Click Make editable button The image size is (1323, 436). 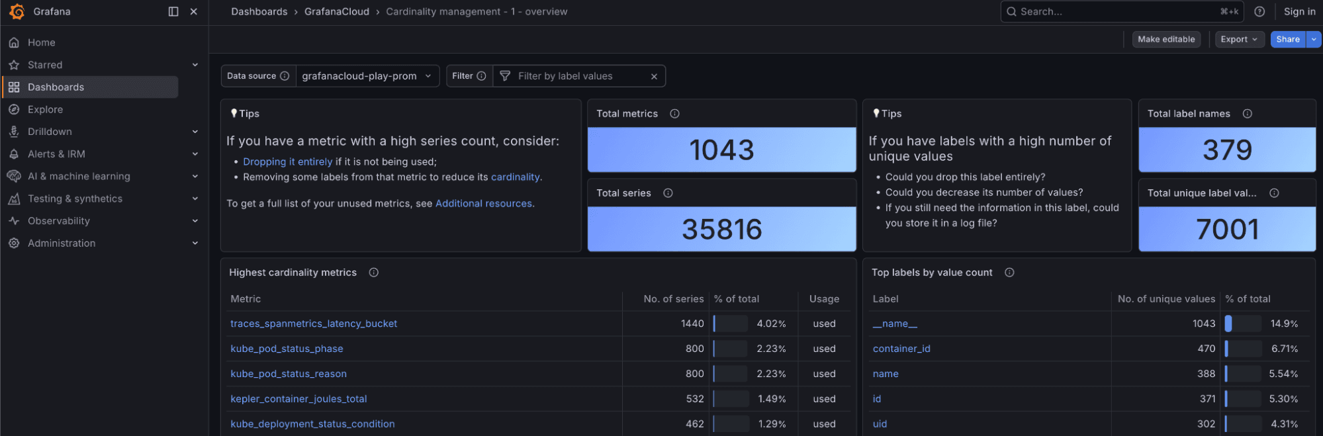(x=1166, y=39)
